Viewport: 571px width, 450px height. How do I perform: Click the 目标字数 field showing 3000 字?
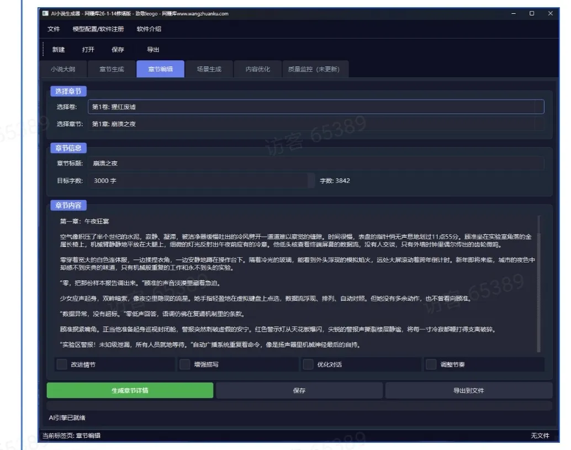pos(202,181)
